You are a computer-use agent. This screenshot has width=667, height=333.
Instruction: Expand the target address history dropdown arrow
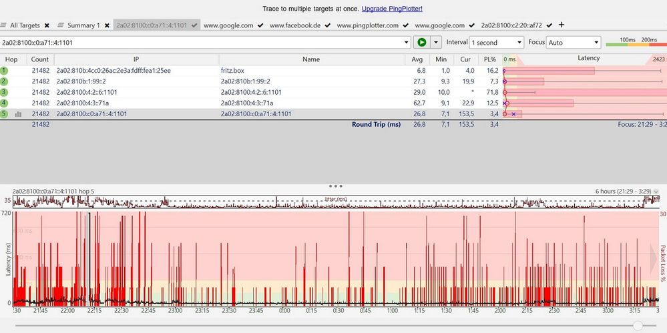[x=407, y=43]
